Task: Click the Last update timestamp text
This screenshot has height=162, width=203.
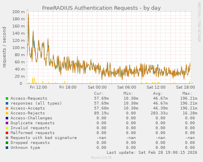Action: tap(152, 153)
